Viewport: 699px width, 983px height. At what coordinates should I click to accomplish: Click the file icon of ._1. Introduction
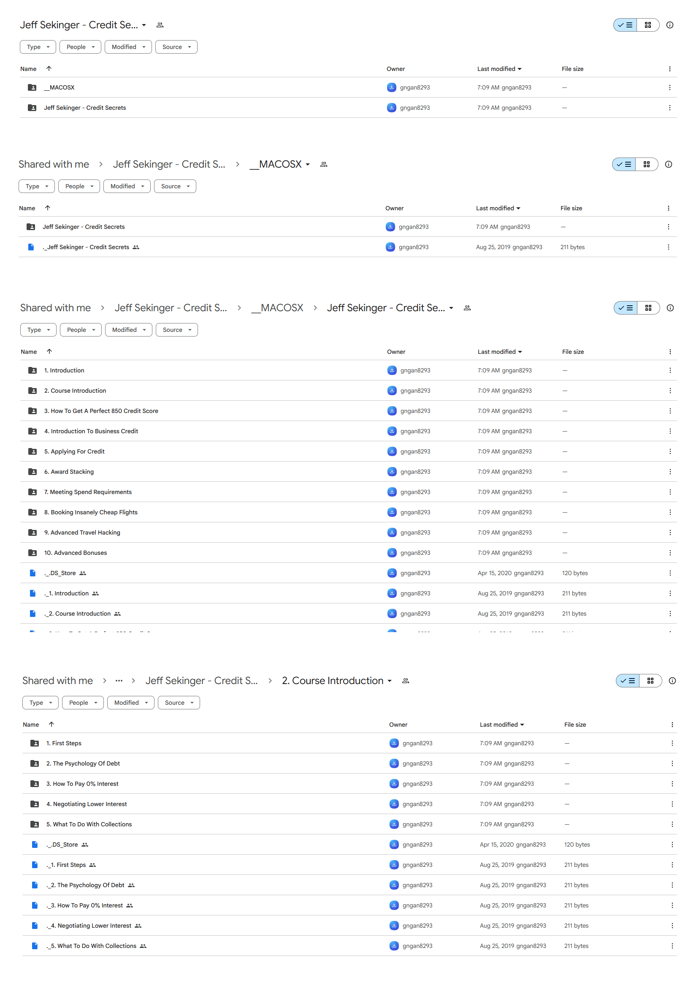[x=32, y=593]
